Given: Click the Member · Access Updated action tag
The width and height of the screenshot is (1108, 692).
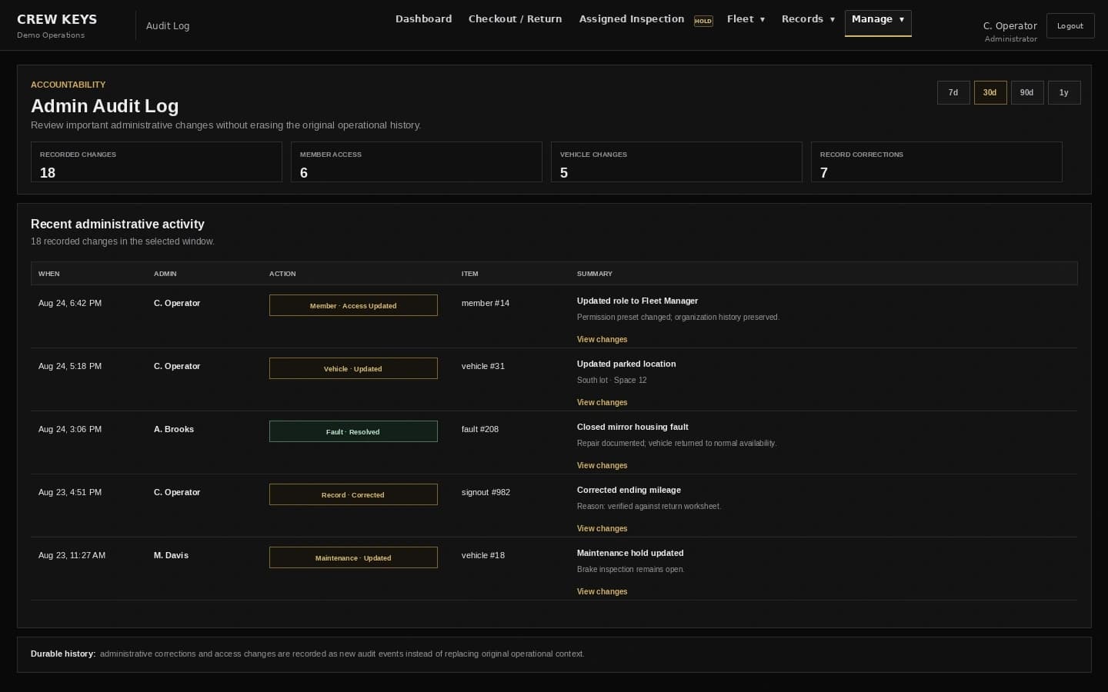Looking at the screenshot, I should pos(353,305).
